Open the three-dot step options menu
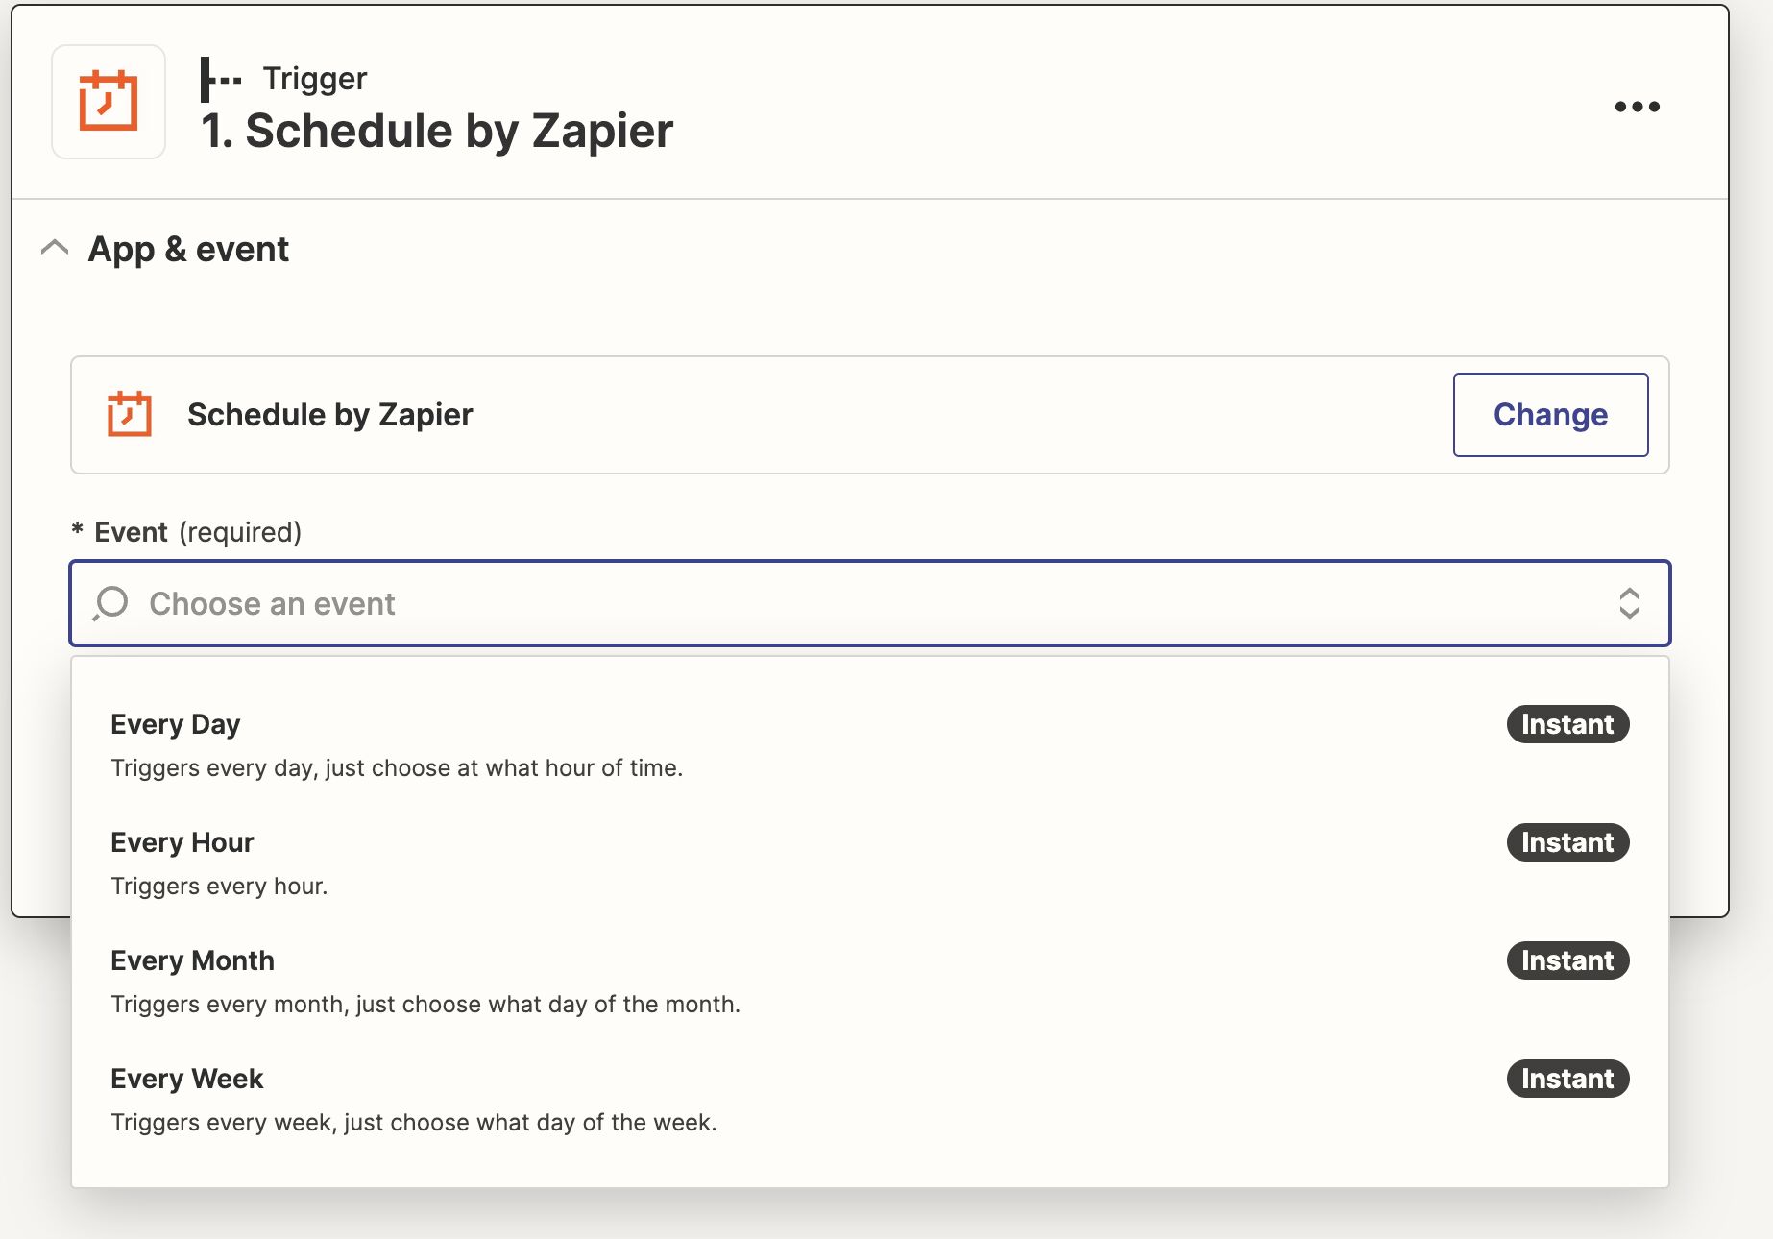 [1637, 107]
